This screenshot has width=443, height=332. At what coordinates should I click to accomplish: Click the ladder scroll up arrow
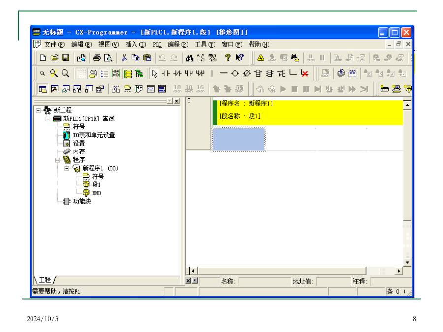pyautogui.click(x=407, y=105)
